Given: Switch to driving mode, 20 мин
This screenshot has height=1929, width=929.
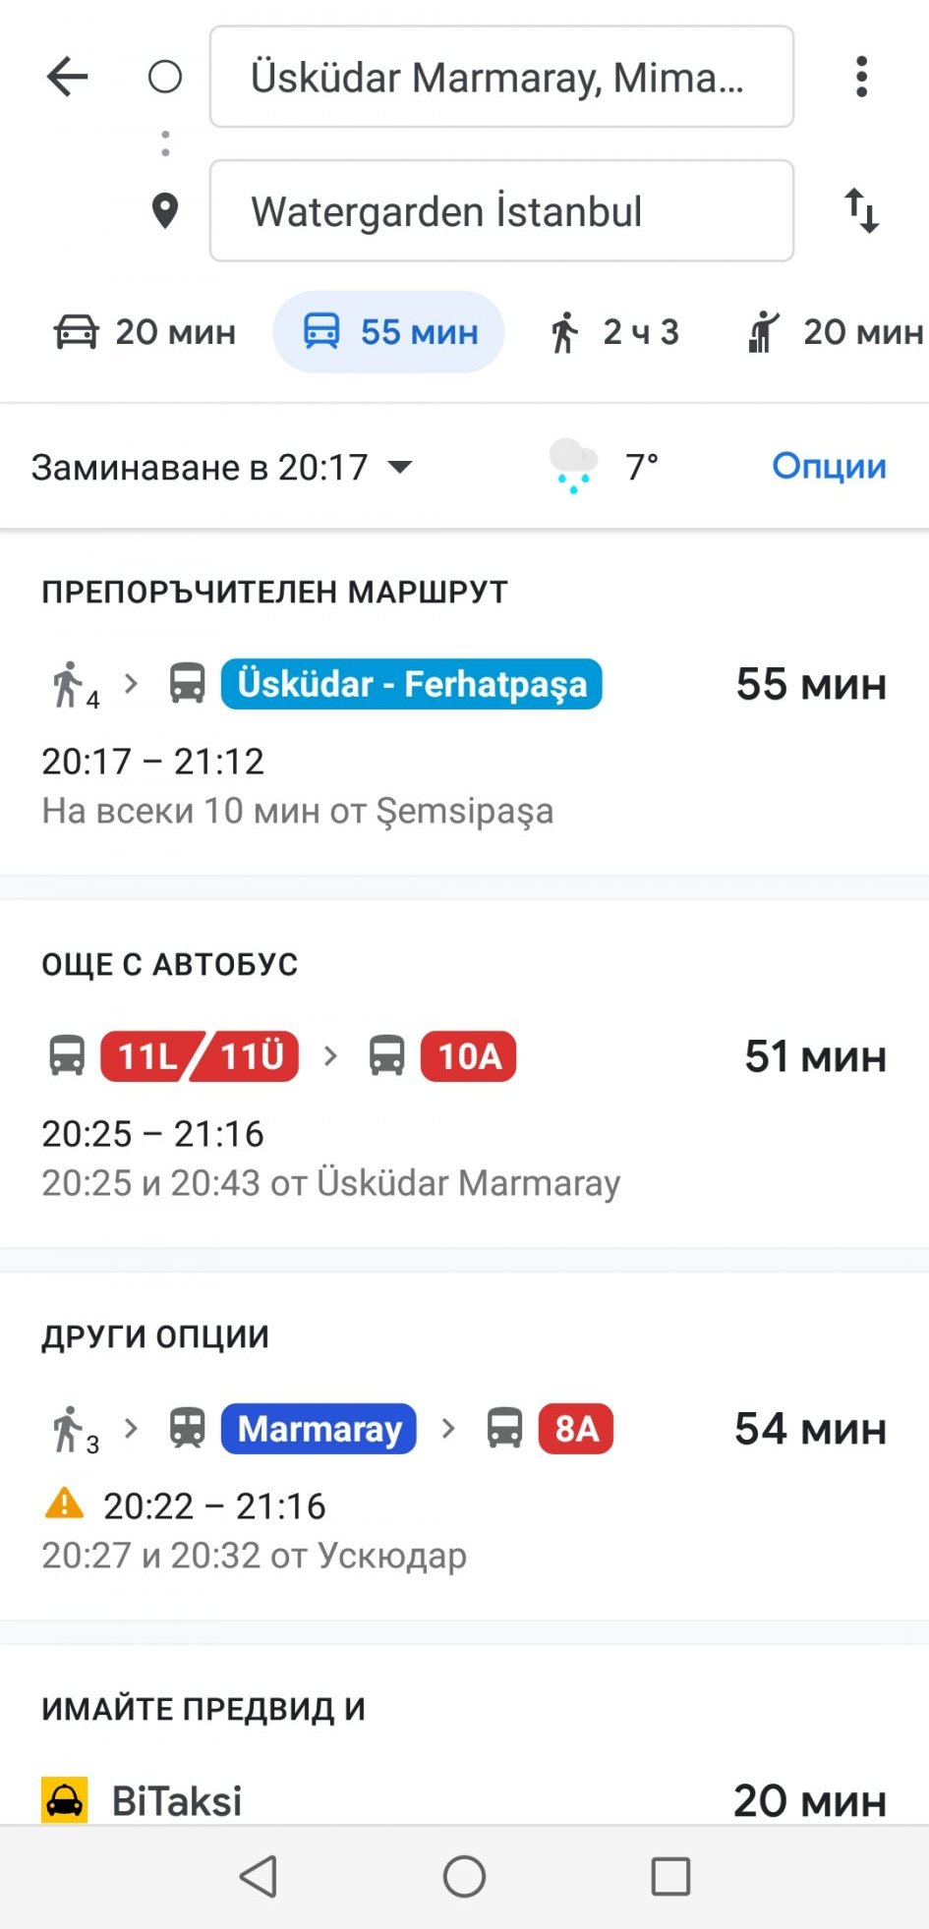Looking at the screenshot, I should (x=145, y=332).
